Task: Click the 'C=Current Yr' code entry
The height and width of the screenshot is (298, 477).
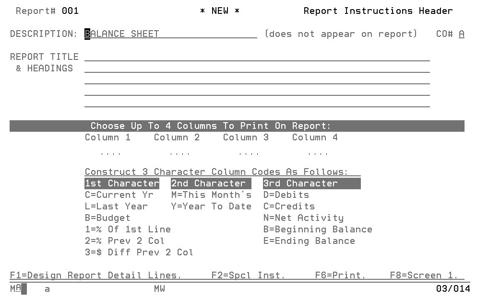Action: [x=119, y=195]
